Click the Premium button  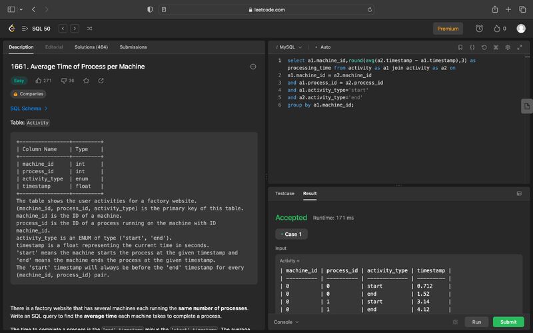[x=448, y=29]
